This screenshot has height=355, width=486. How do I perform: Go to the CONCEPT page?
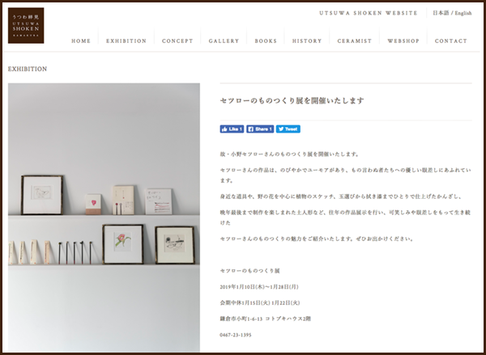point(177,41)
